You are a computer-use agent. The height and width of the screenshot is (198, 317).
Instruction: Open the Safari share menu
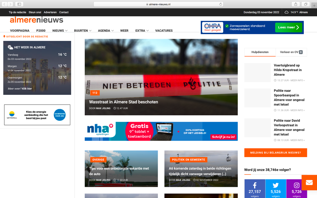(296, 4)
